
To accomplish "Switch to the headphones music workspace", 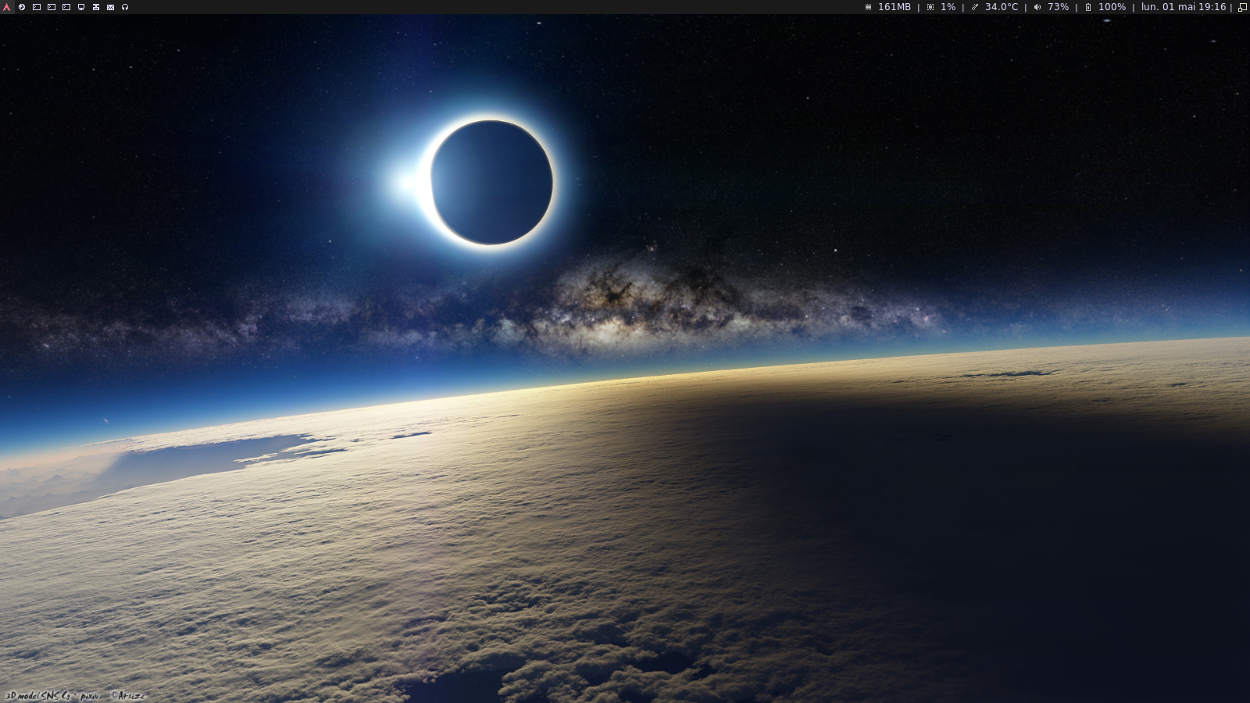I will click(x=125, y=7).
